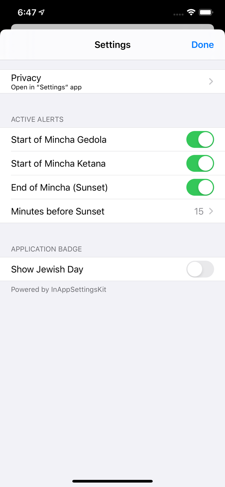Tap the Powered by InAppSettingsKit footer
The height and width of the screenshot is (487, 225).
point(59,289)
